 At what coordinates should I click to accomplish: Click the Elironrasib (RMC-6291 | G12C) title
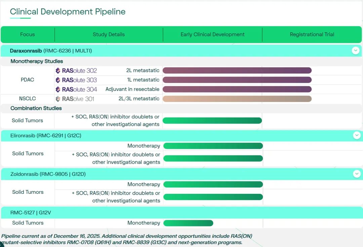point(46,136)
